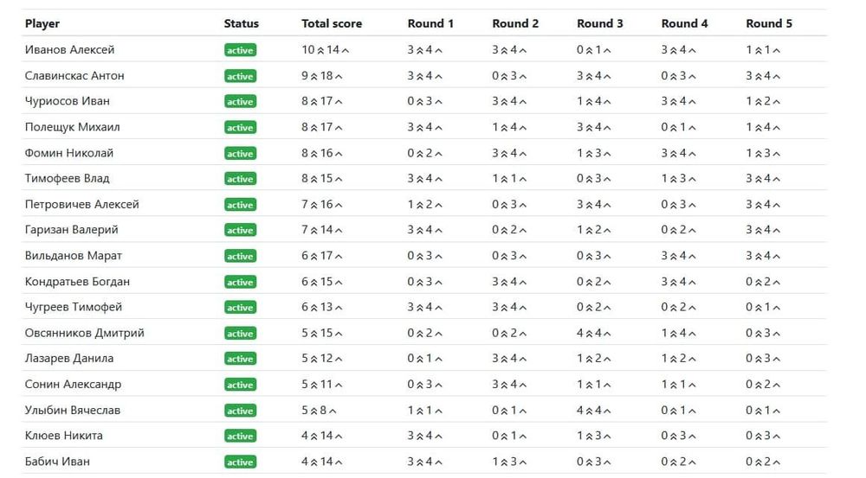
Task: Click double-chevron icon in Вильданов Марат's Round 4
Action: tap(674, 256)
